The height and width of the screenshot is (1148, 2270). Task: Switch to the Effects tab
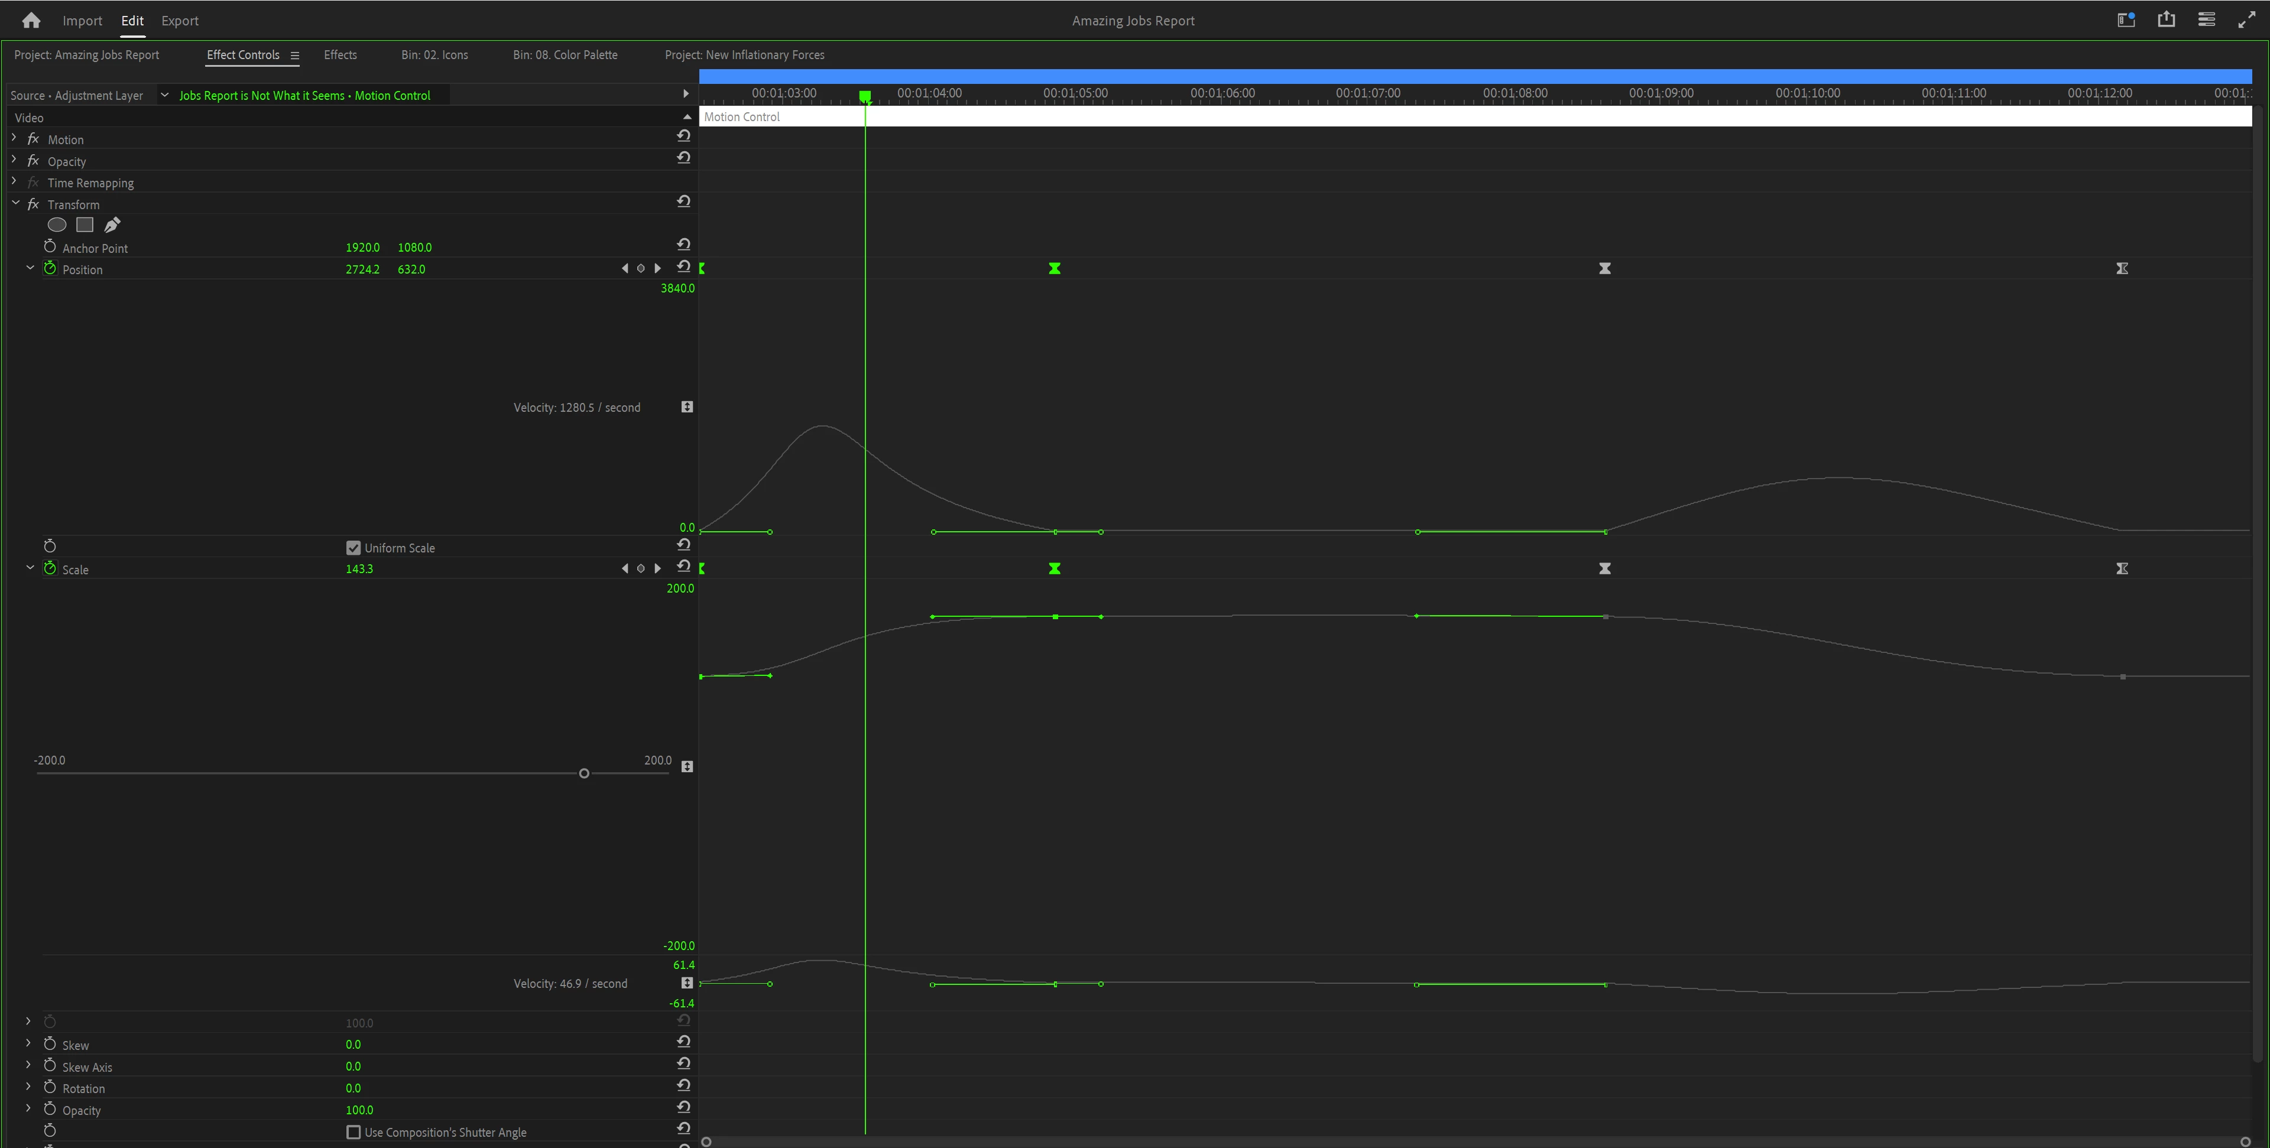[340, 54]
